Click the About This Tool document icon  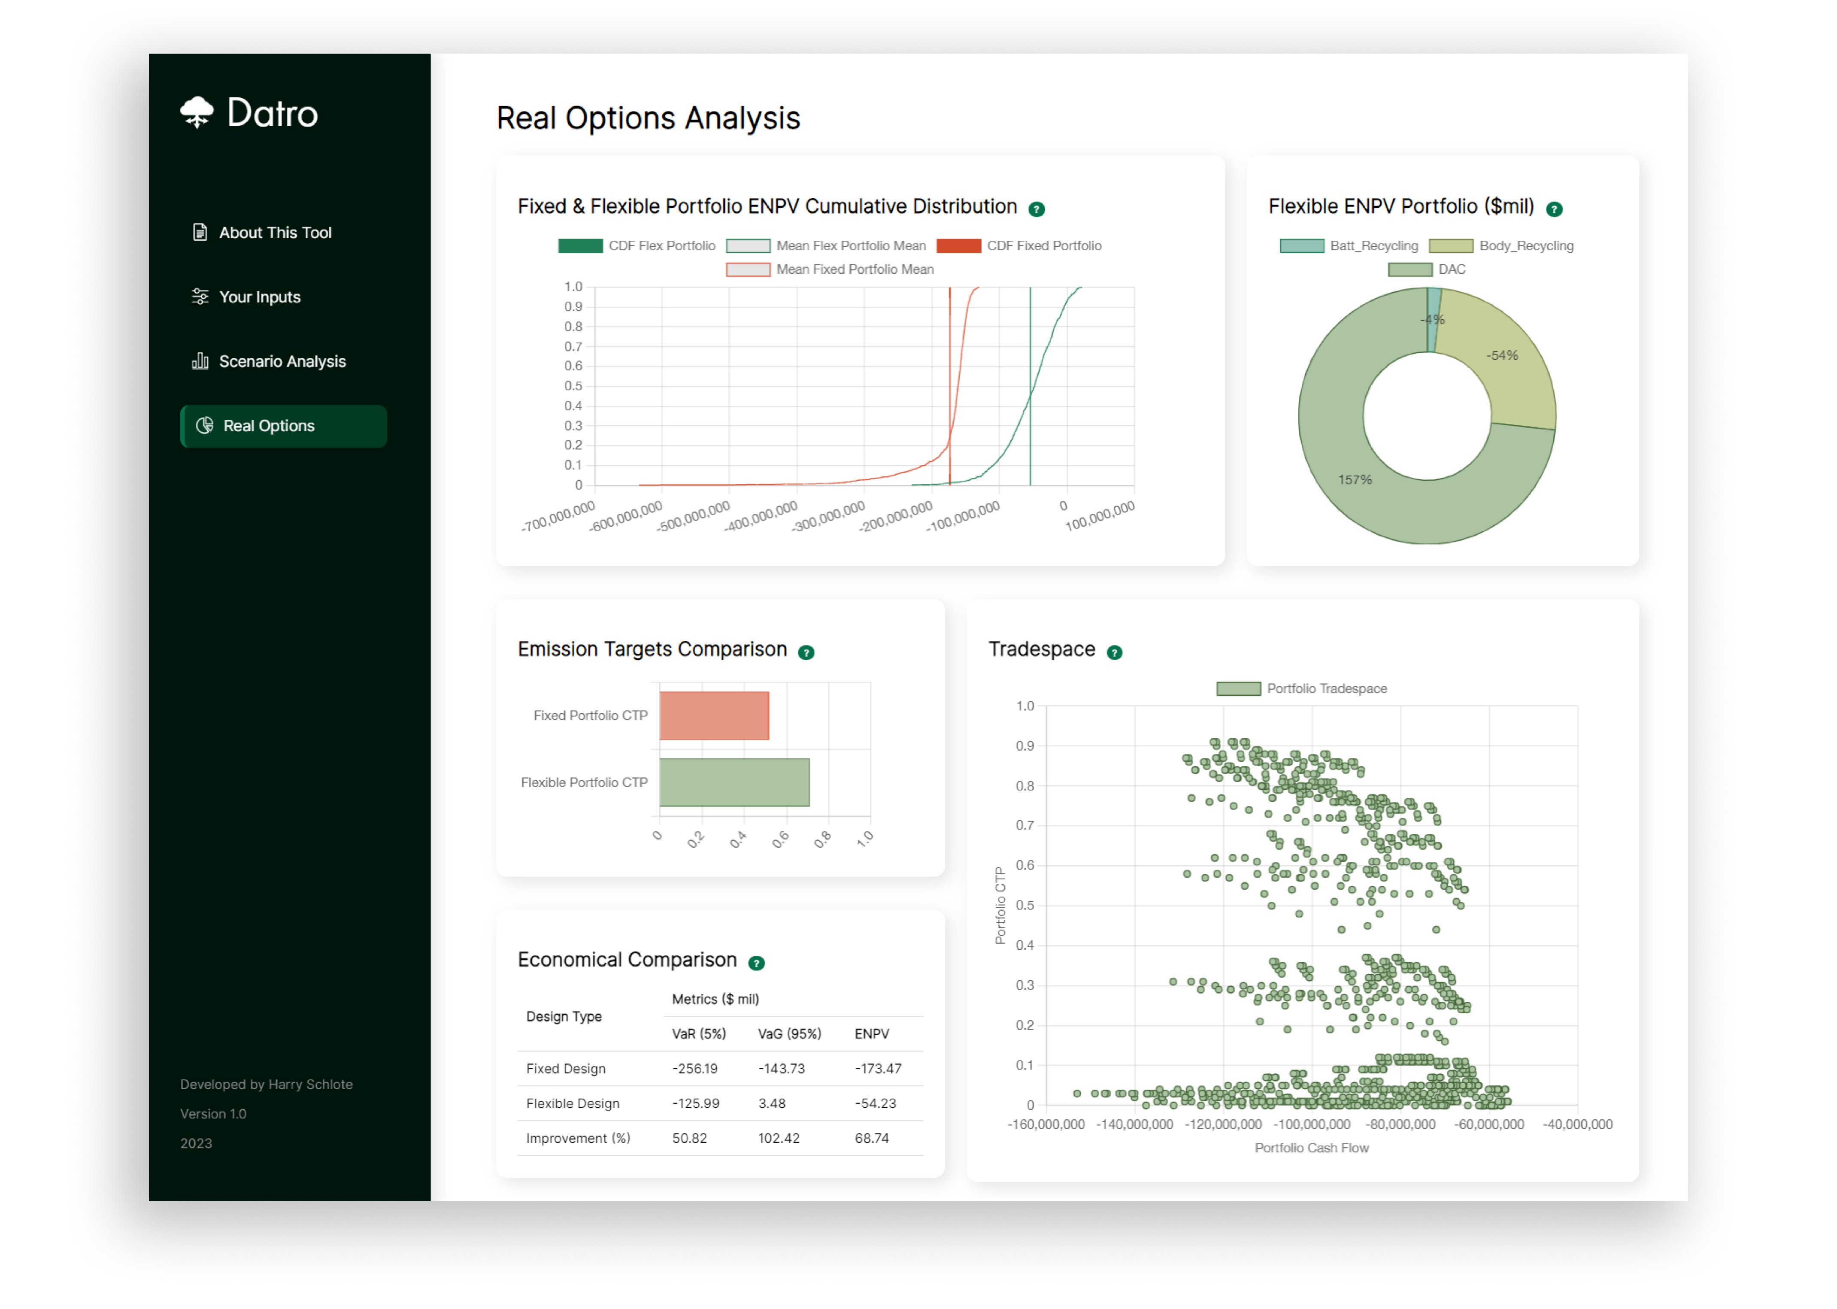(x=200, y=232)
